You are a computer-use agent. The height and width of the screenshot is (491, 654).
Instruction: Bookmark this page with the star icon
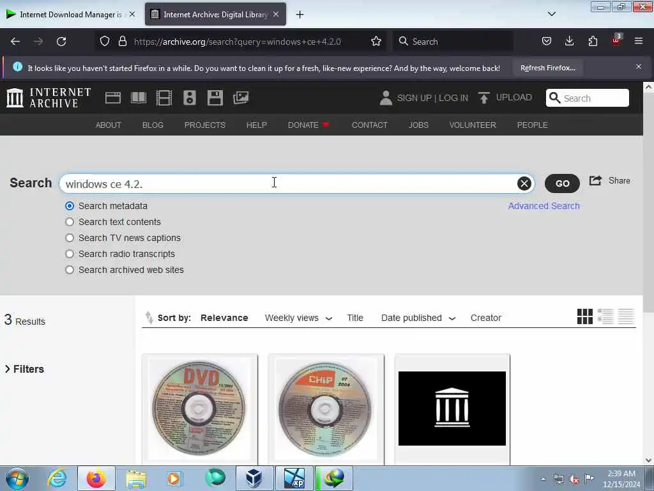point(376,42)
